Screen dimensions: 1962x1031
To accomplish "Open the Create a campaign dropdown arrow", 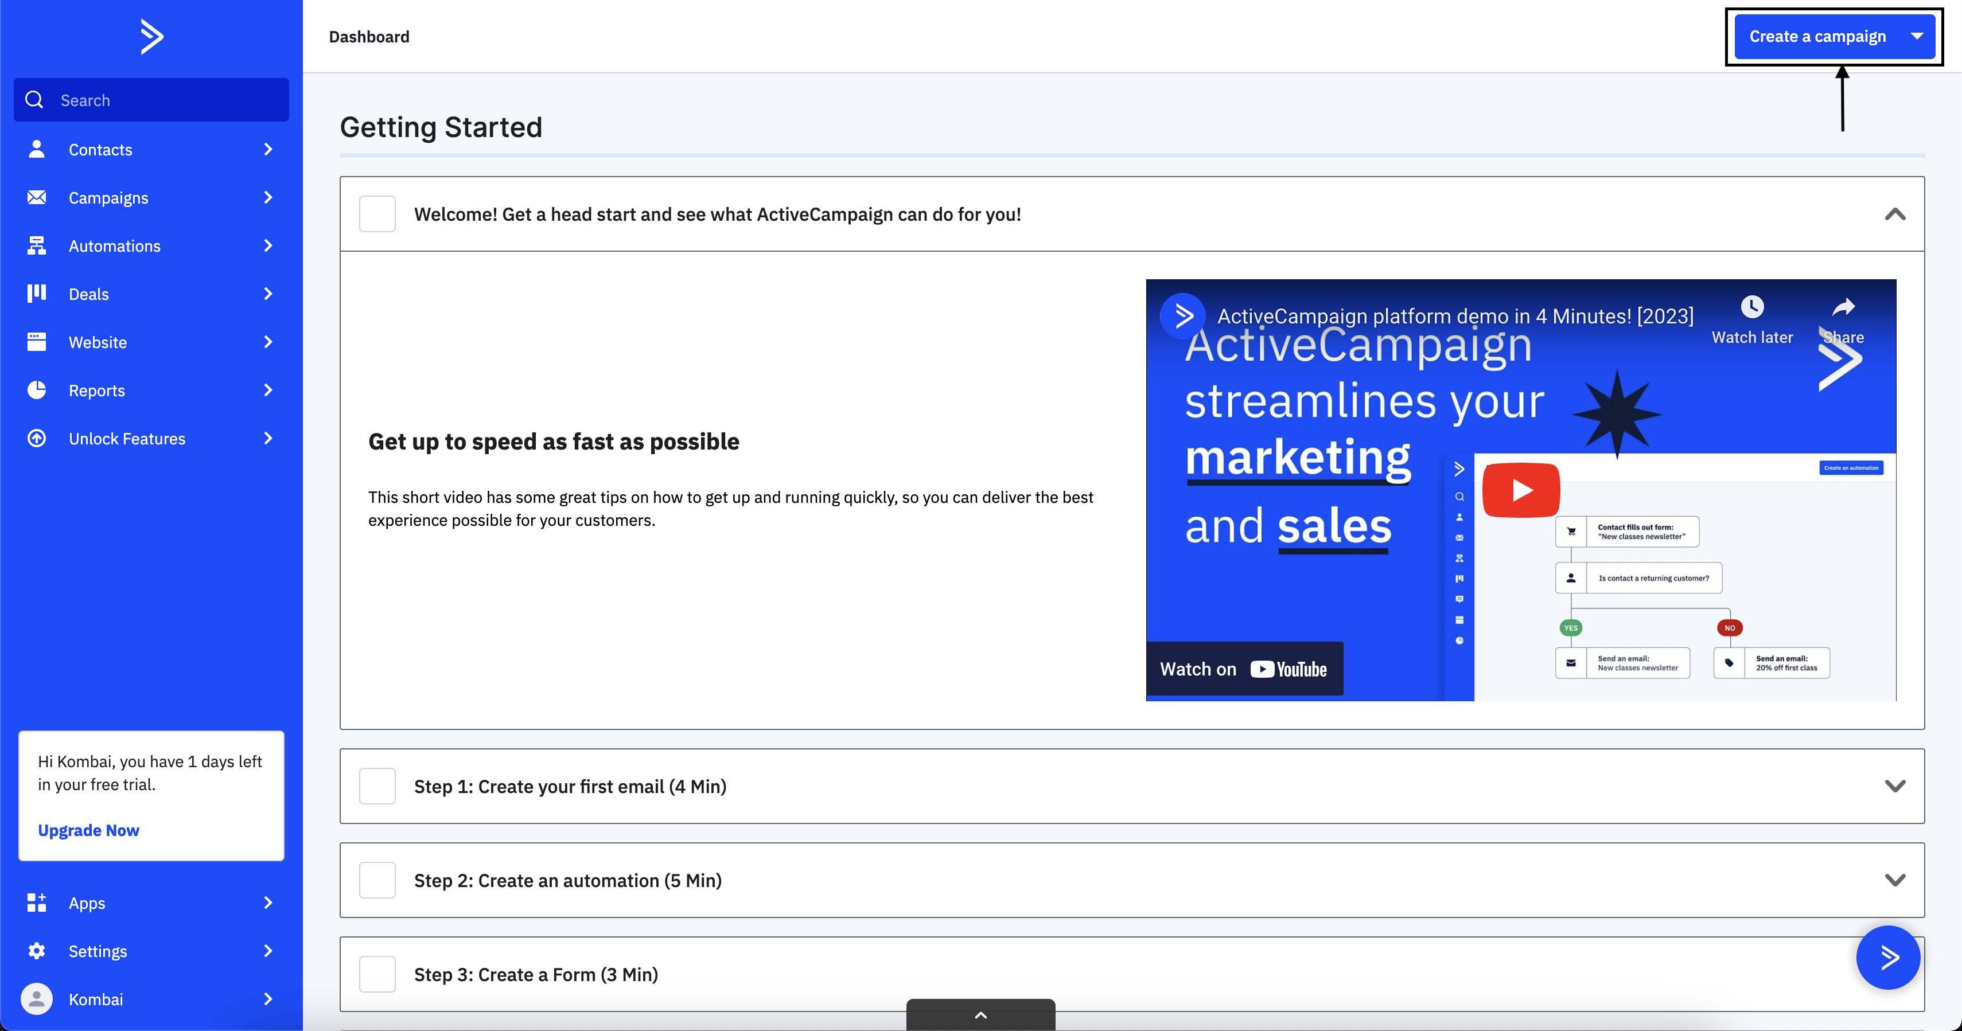I will point(1917,37).
